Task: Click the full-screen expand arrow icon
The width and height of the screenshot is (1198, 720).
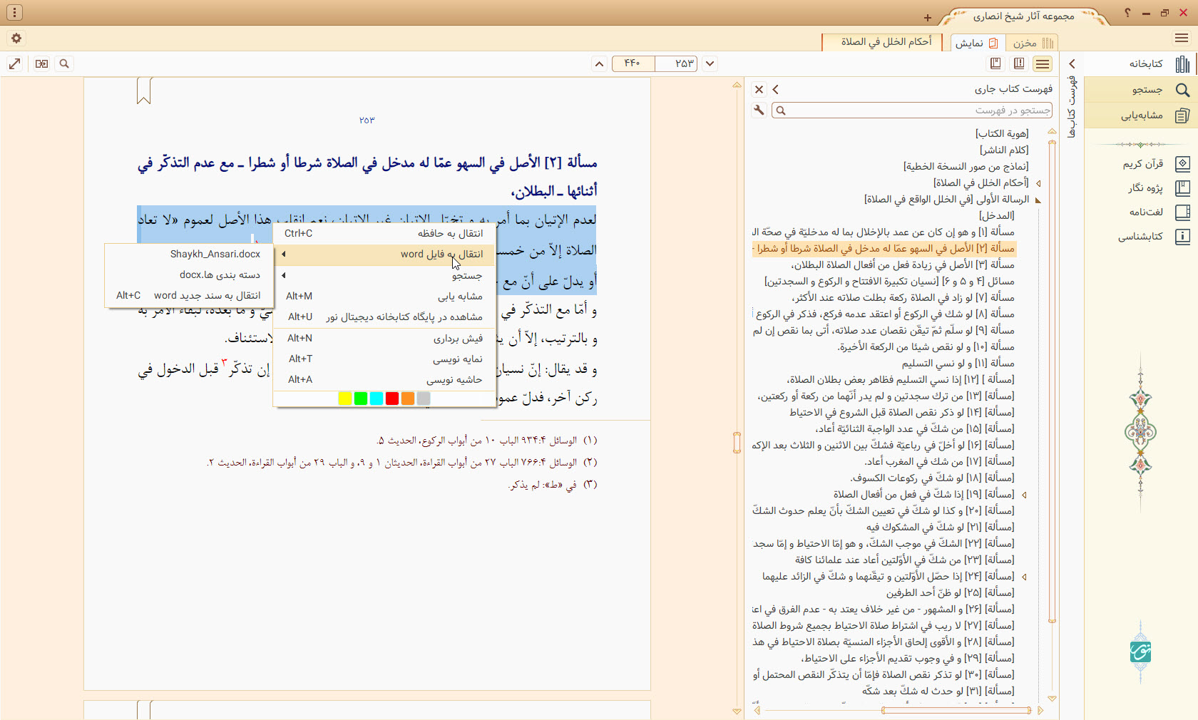Action: point(14,63)
